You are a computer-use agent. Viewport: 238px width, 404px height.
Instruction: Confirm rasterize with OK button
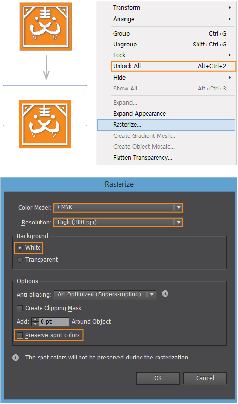coord(158,378)
